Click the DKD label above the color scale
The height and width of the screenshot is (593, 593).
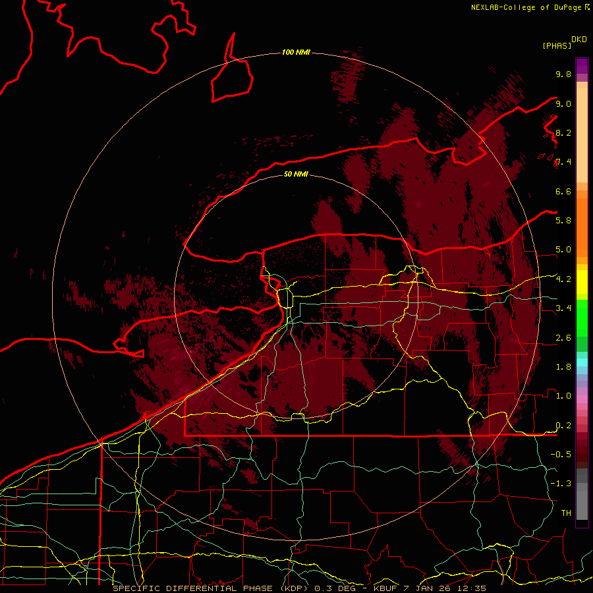579,40
